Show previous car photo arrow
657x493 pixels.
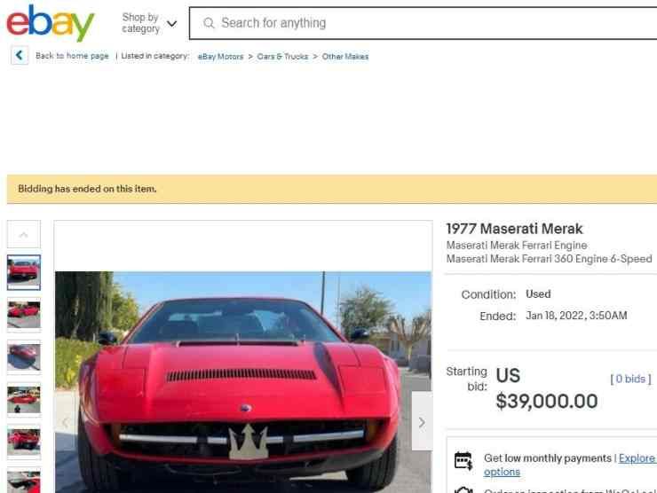(x=65, y=421)
